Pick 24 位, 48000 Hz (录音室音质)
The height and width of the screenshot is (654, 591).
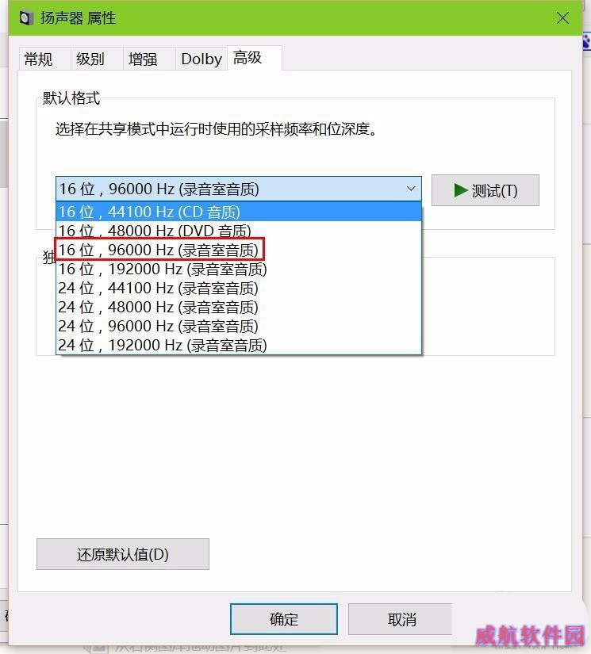pyautogui.click(x=239, y=308)
